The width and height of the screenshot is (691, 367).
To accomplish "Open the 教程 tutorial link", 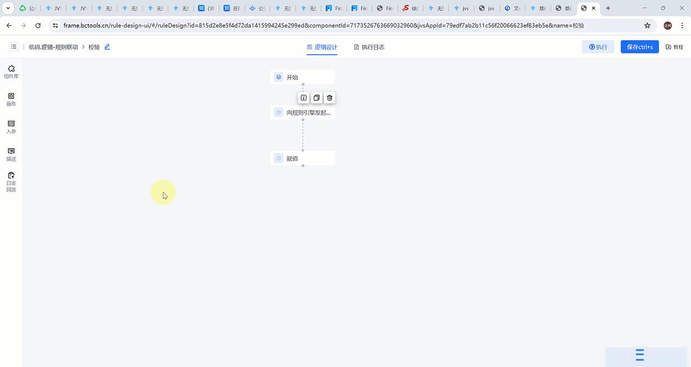I will [x=674, y=47].
